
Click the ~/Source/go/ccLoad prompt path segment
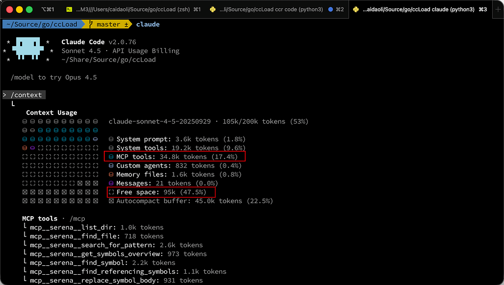click(x=42, y=24)
